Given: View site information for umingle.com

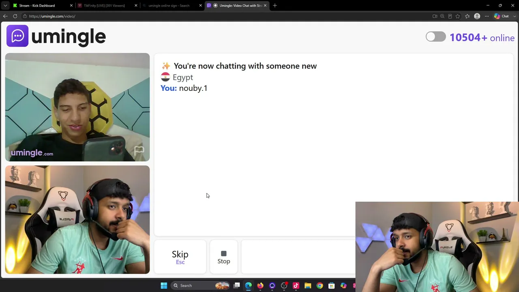Looking at the screenshot, I should pos(25,16).
